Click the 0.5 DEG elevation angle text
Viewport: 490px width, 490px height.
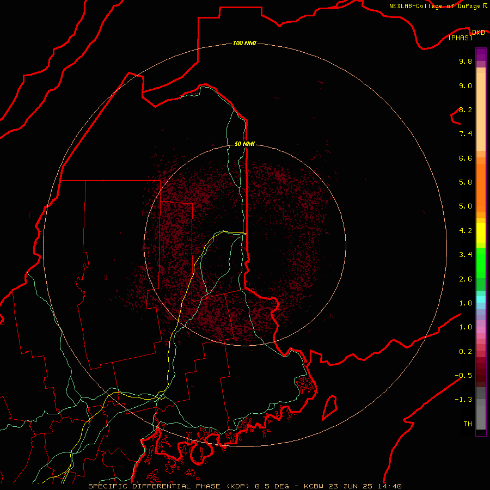click(x=272, y=486)
